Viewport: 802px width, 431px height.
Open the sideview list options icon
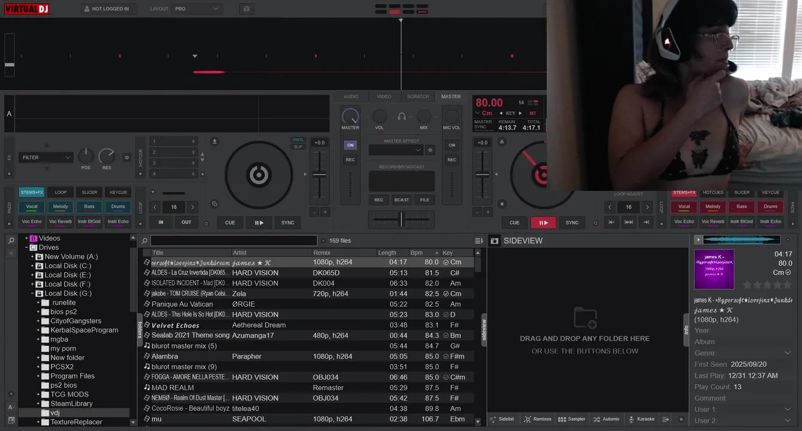[x=665, y=419]
